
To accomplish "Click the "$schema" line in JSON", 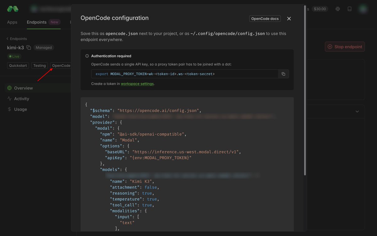I will 146,111.
